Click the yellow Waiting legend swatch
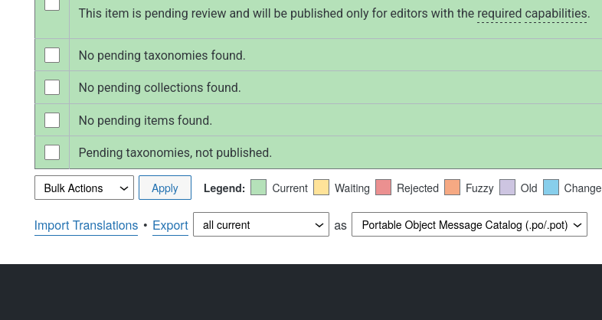Viewport: 602px width, 320px height. coord(321,188)
